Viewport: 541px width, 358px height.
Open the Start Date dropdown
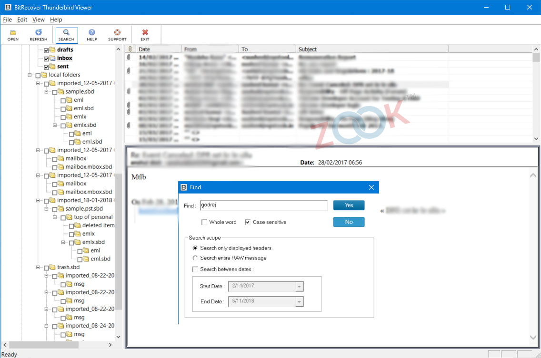tap(299, 286)
